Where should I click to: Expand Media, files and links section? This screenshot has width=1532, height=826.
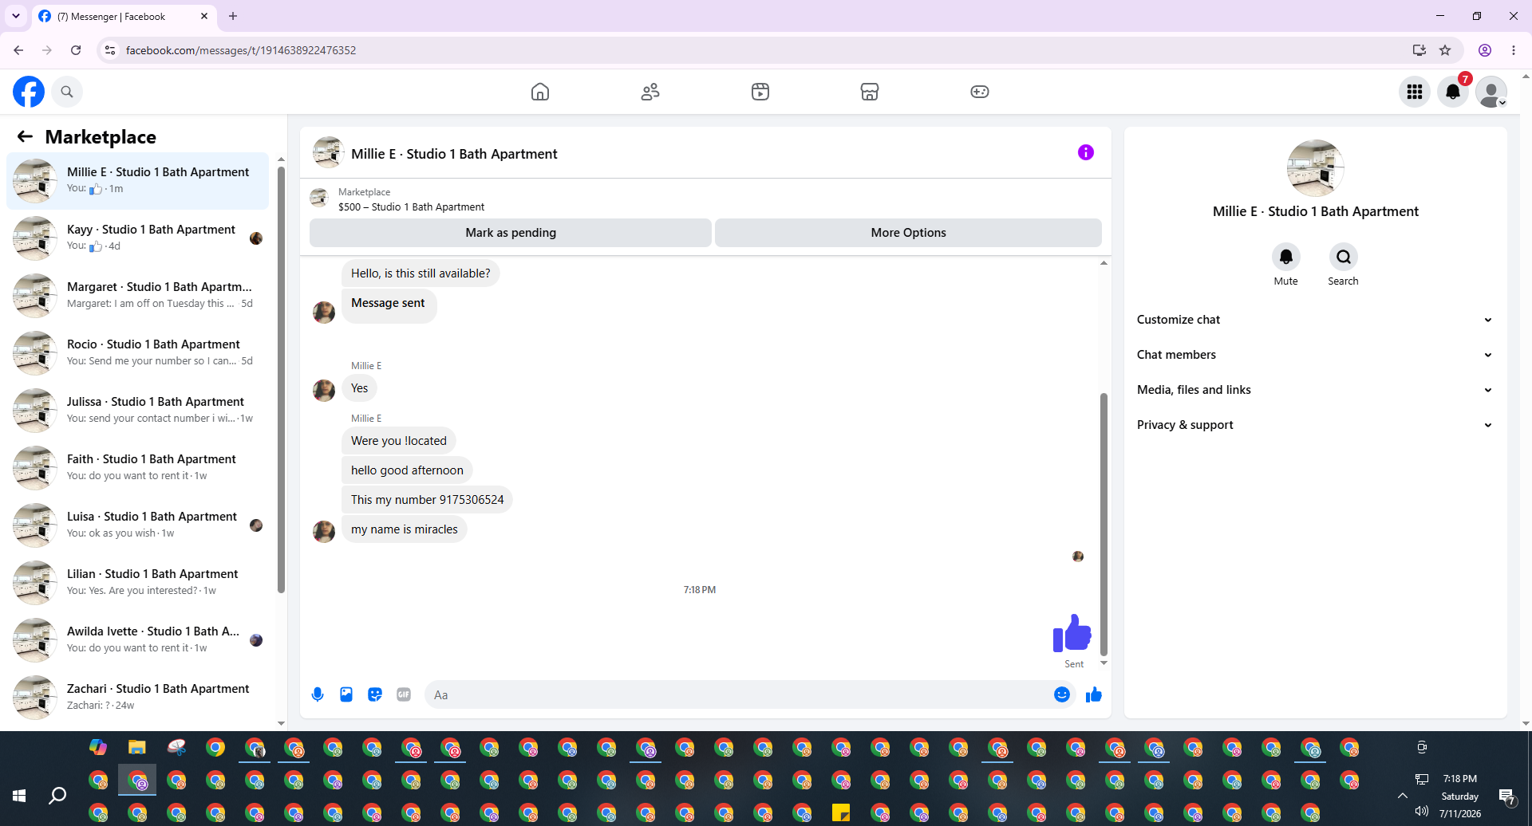coord(1315,390)
